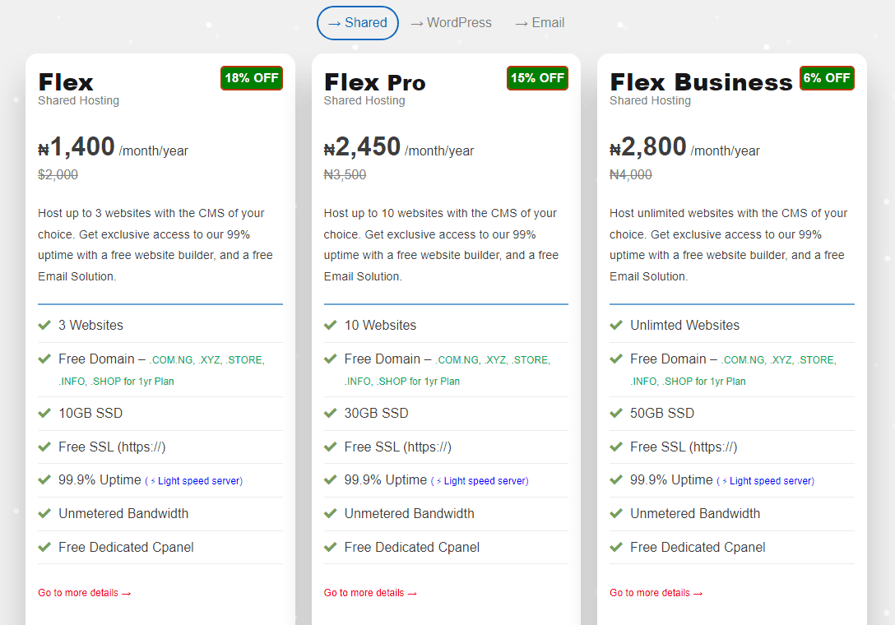
Task: Switch to the Shared hosting tab
Action: [358, 23]
